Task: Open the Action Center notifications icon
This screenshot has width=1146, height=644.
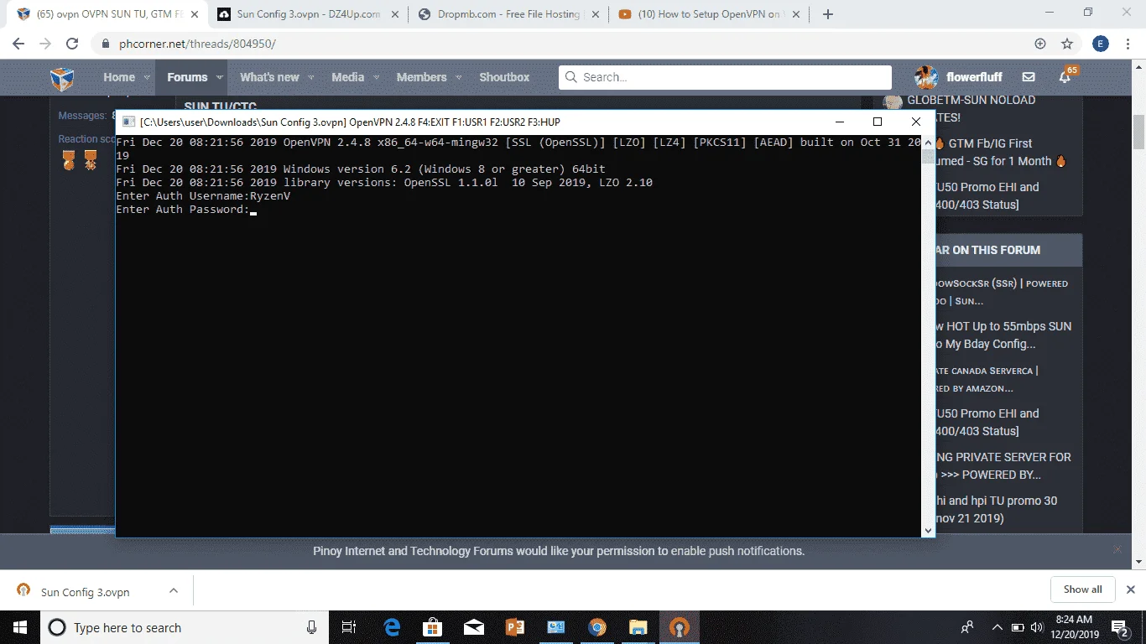Action: point(1121,627)
